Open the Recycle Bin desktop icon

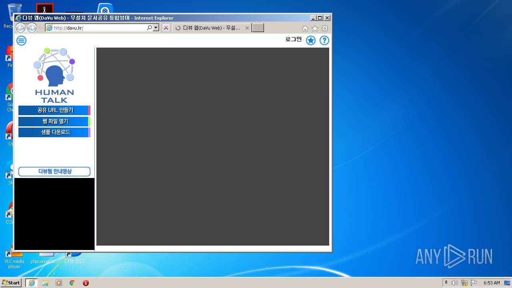(x=9, y=16)
